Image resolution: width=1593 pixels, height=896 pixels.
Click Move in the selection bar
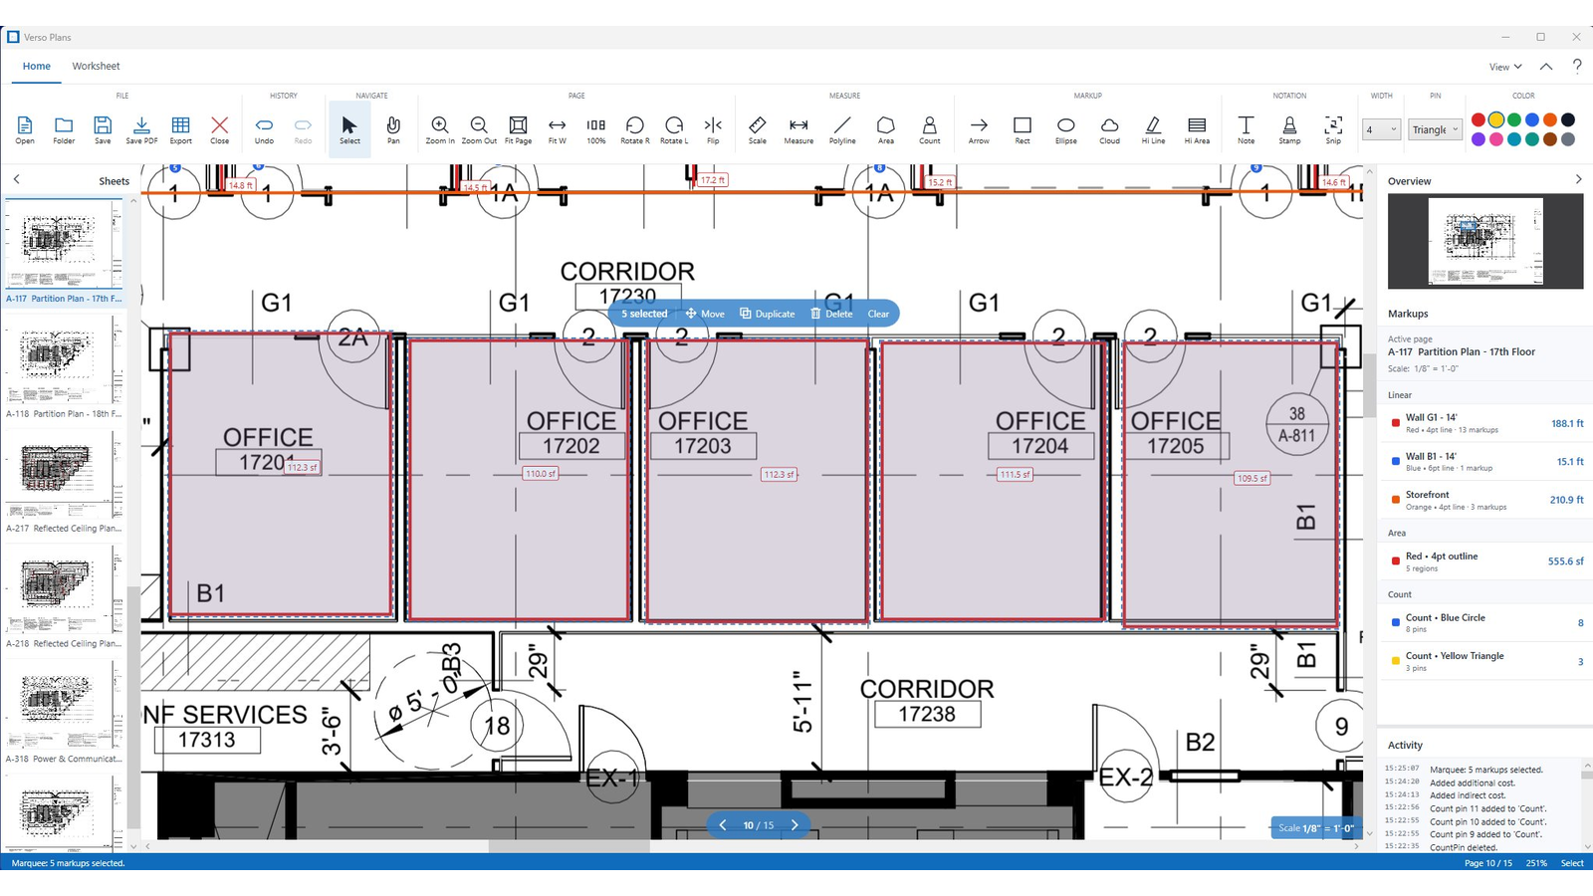tap(705, 314)
